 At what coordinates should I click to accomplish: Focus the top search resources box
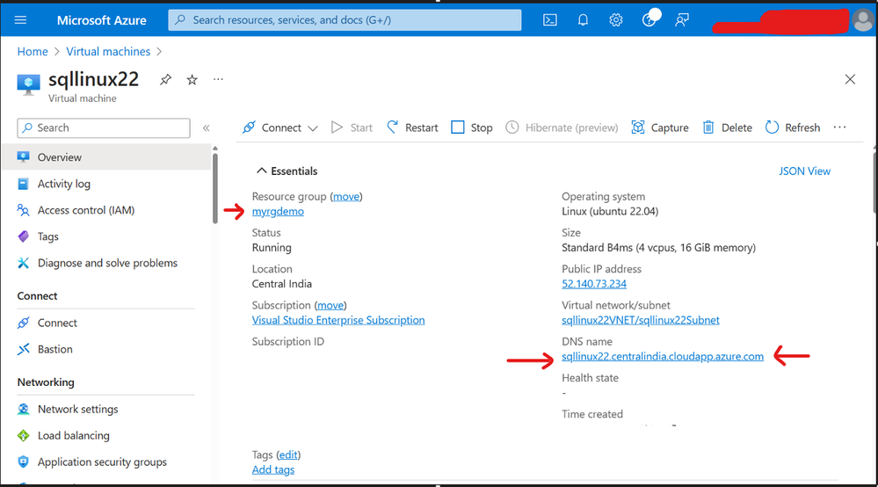(x=345, y=20)
